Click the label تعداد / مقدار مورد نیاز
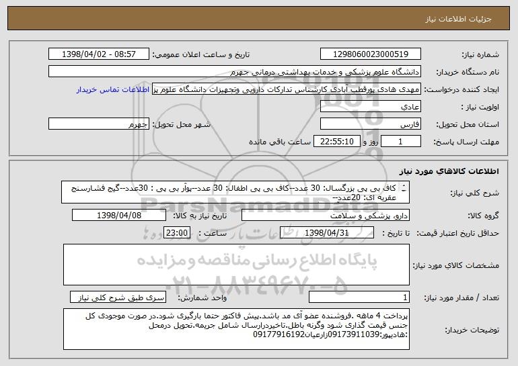518x366 pixels. pos(461,298)
